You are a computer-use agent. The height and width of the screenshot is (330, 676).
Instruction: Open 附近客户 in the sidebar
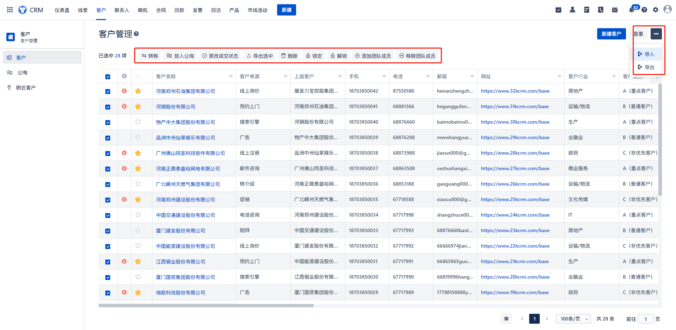42,88
